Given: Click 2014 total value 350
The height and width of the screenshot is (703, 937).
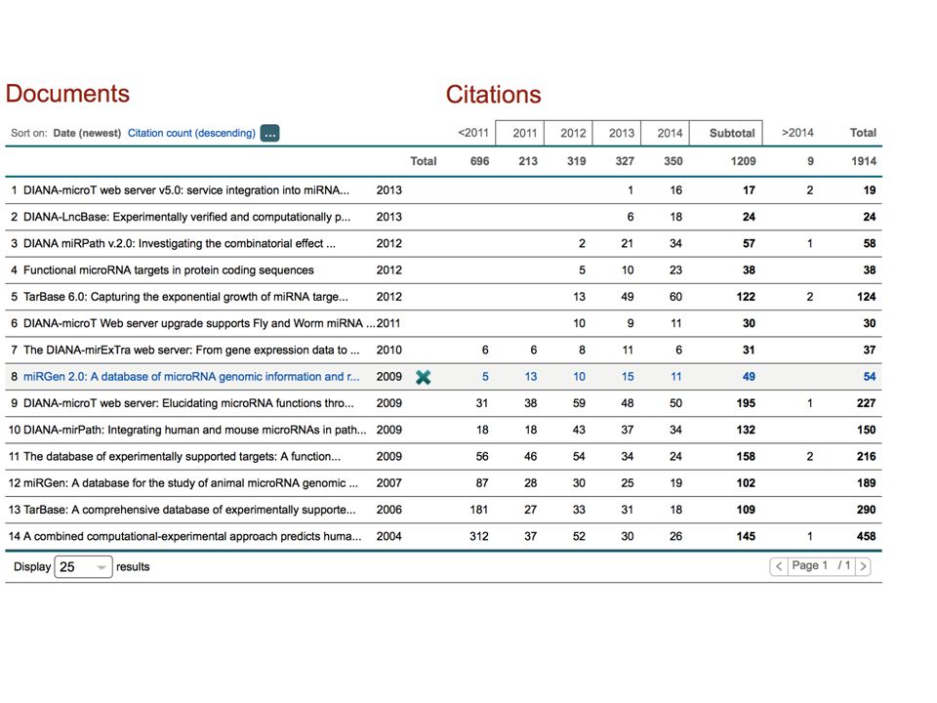Looking at the screenshot, I should coord(672,161).
